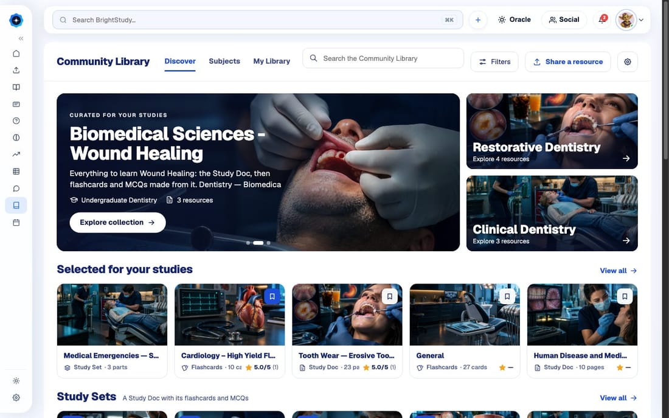Switch to the Discover tab
669x418 pixels.
coord(180,61)
